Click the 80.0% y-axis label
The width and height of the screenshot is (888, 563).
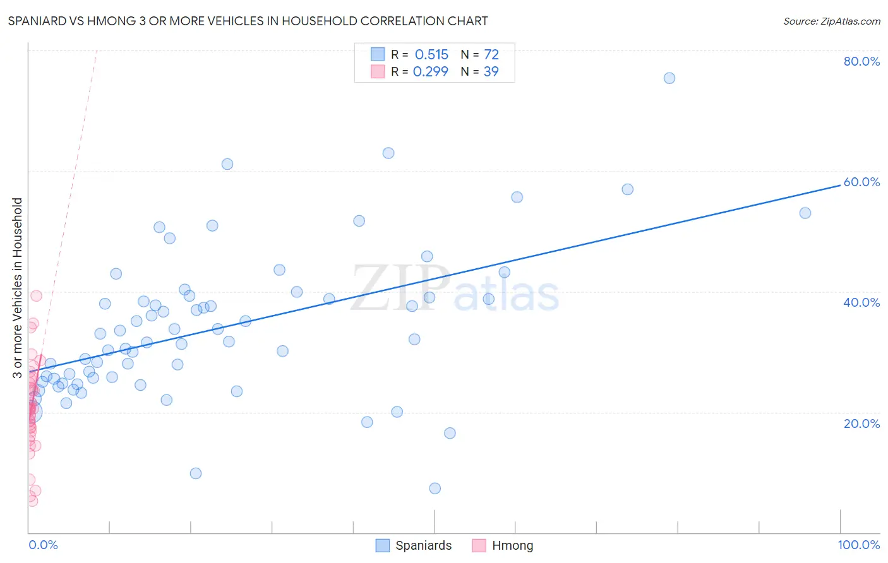click(861, 61)
